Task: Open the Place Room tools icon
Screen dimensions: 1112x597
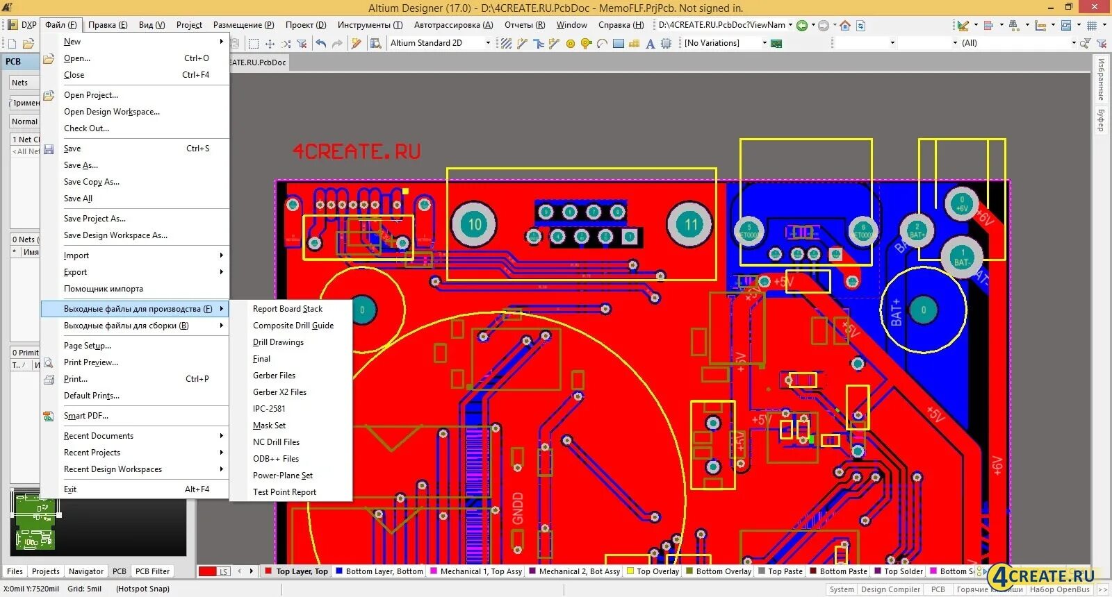Action: [1066, 25]
